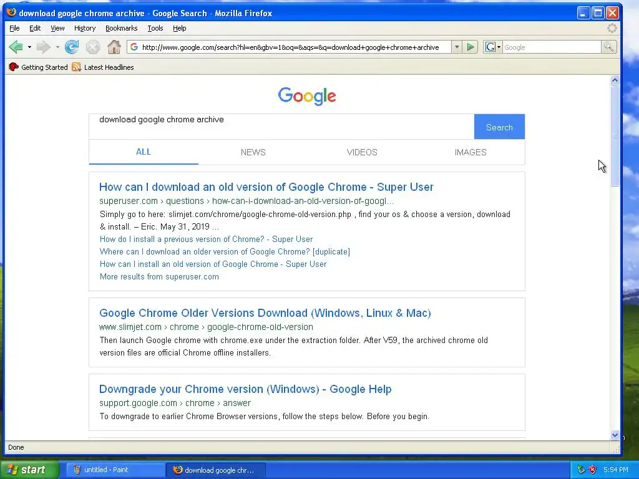Click the Firefox icon in the title bar

[11, 12]
